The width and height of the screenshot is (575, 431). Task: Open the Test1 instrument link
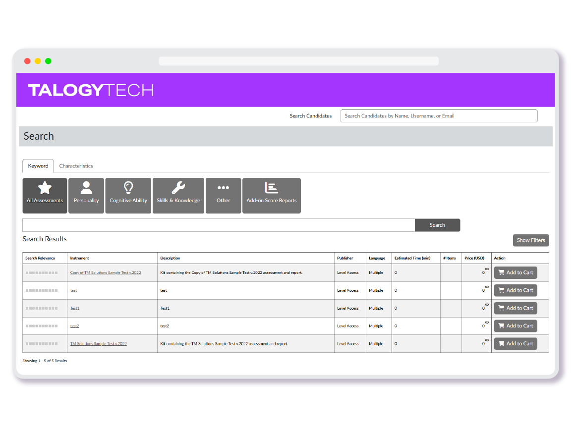tap(75, 308)
